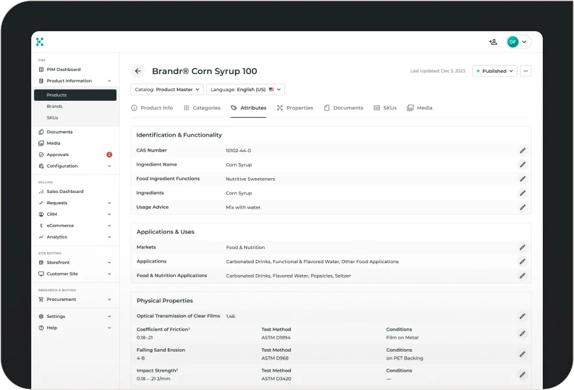Edit the CAS Number attribute
Screen dimensions: 574x390
point(523,150)
